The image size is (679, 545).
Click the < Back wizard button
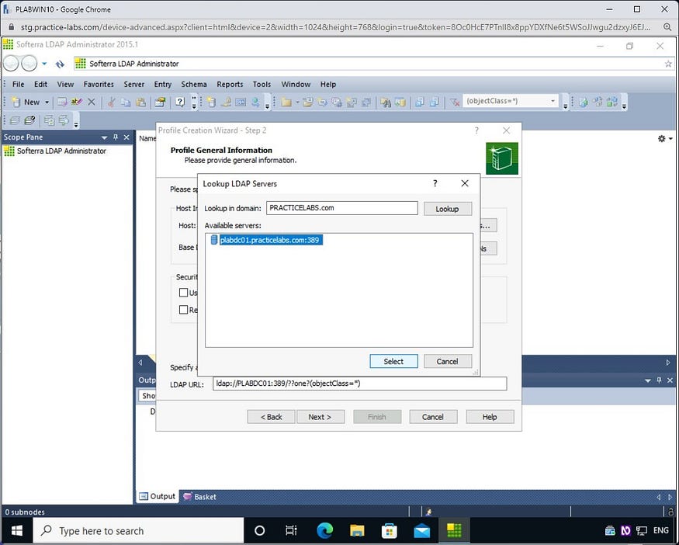click(271, 417)
